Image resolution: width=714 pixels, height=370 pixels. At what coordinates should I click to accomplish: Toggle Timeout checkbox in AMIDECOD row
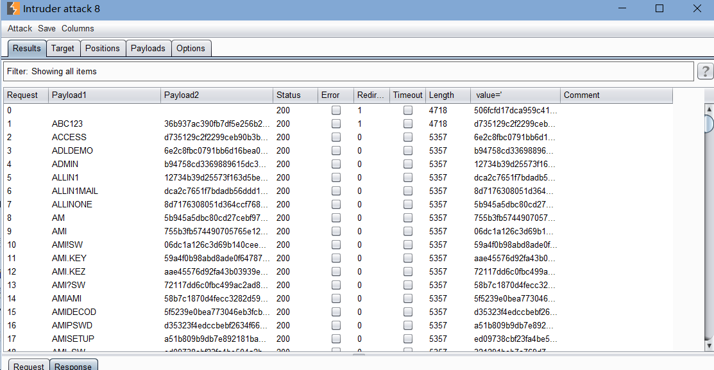pyautogui.click(x=408, y=312)
